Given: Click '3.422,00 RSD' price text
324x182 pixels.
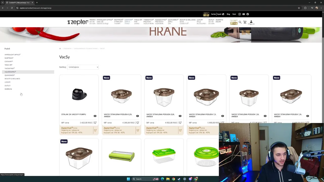Looking at the screenshot, I should click(x=86, y=123).
